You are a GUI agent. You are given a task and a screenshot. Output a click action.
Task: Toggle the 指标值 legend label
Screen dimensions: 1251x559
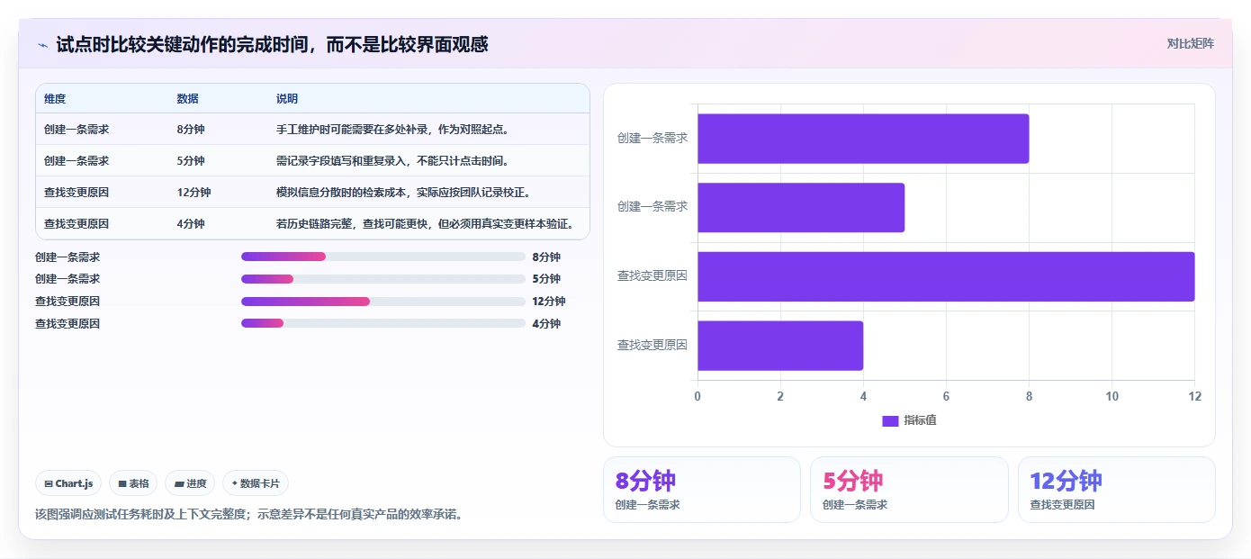coord(920,420)
